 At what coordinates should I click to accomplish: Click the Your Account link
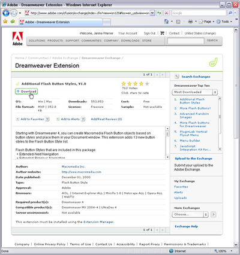128,34
